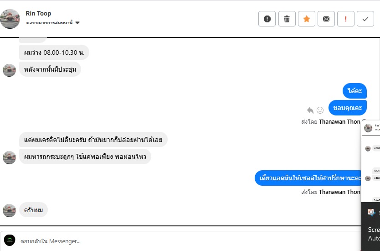Click the snipping tool notification icon

click(371, 212)
